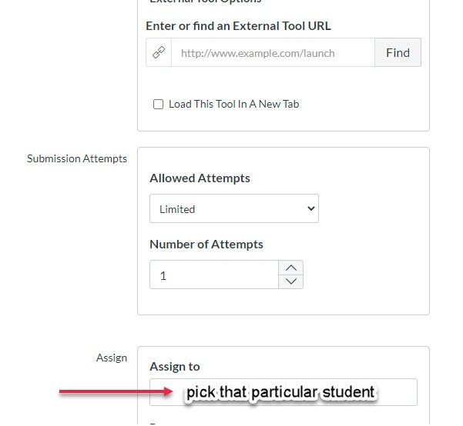
Task: Enable Load This Tool In A New Tab checkbox
Action: click(x=158, y=104)
